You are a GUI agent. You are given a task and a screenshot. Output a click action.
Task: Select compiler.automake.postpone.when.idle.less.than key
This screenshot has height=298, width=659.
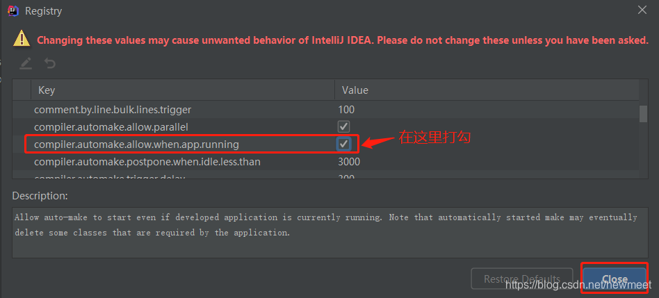point(147,162)
